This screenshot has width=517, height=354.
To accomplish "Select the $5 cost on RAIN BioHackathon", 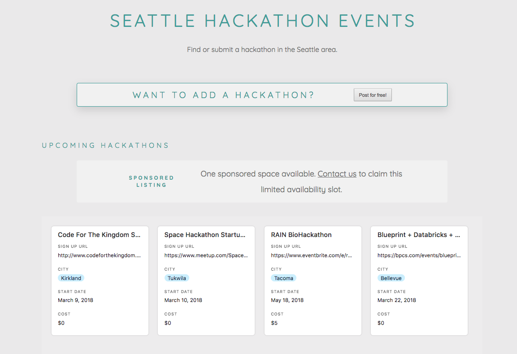I will click(274, 323).
